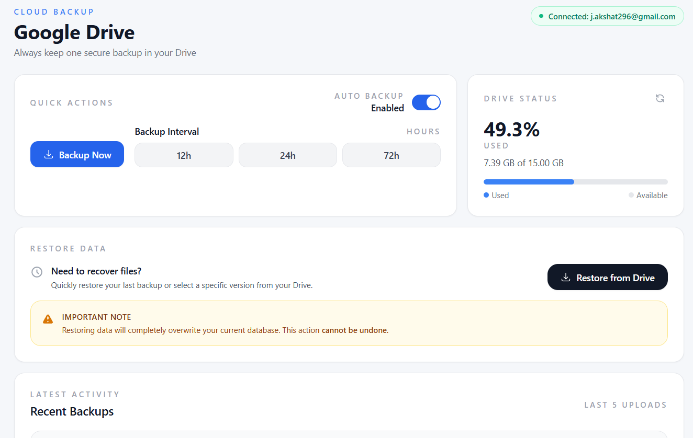Click the download icon inside Backup Now
Screen dimensions: 693x438
pos(49,155)
